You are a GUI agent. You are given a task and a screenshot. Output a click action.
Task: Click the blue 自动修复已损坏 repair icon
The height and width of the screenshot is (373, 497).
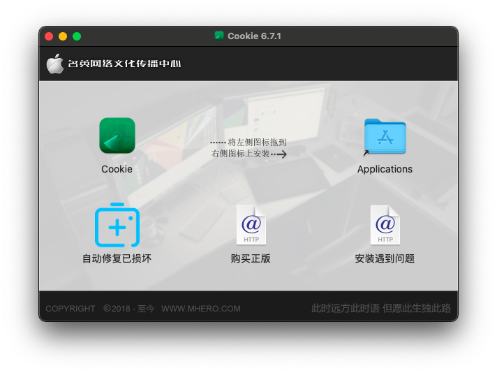click(x=117, y=225)
